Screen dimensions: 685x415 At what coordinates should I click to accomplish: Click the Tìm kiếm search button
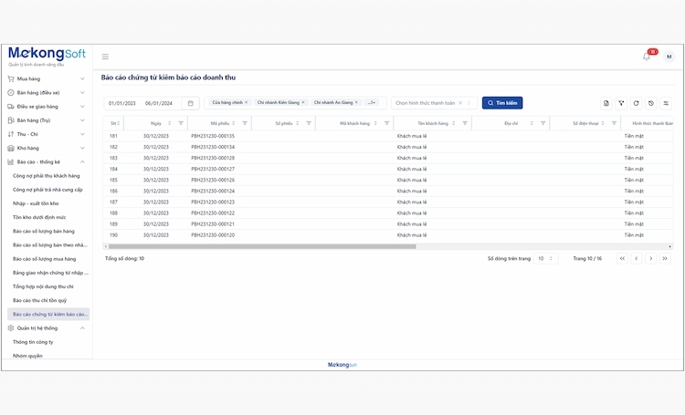[x=502, y=103]
